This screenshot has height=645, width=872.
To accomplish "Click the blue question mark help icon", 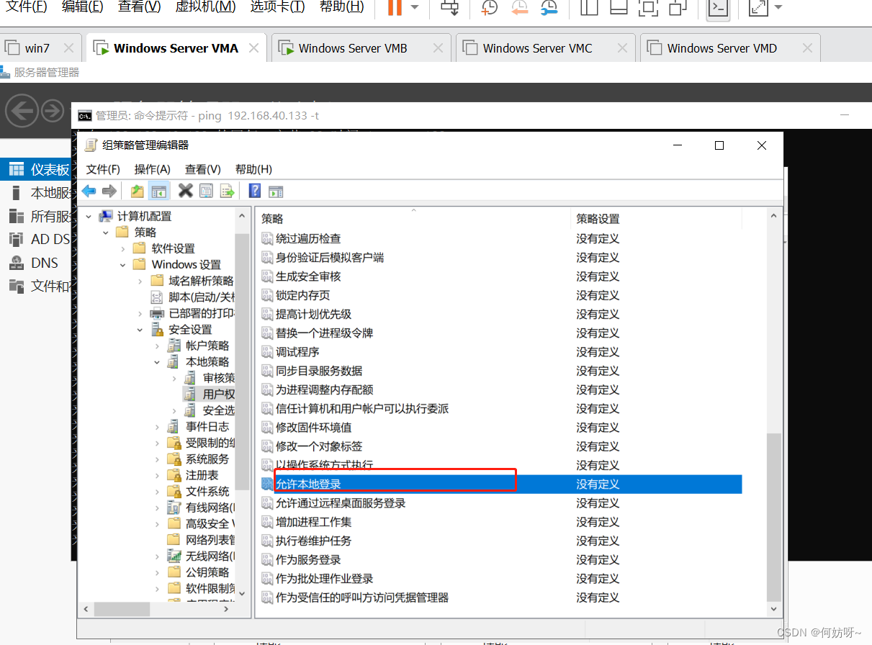I will click(254, 191).
